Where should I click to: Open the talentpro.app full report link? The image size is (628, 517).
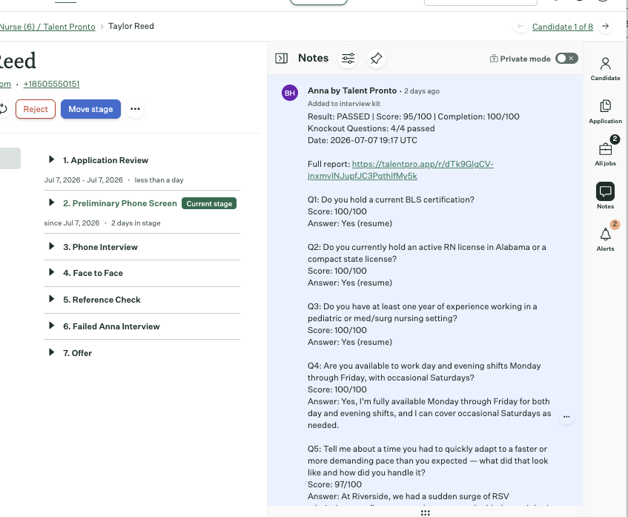click(400, 170)
